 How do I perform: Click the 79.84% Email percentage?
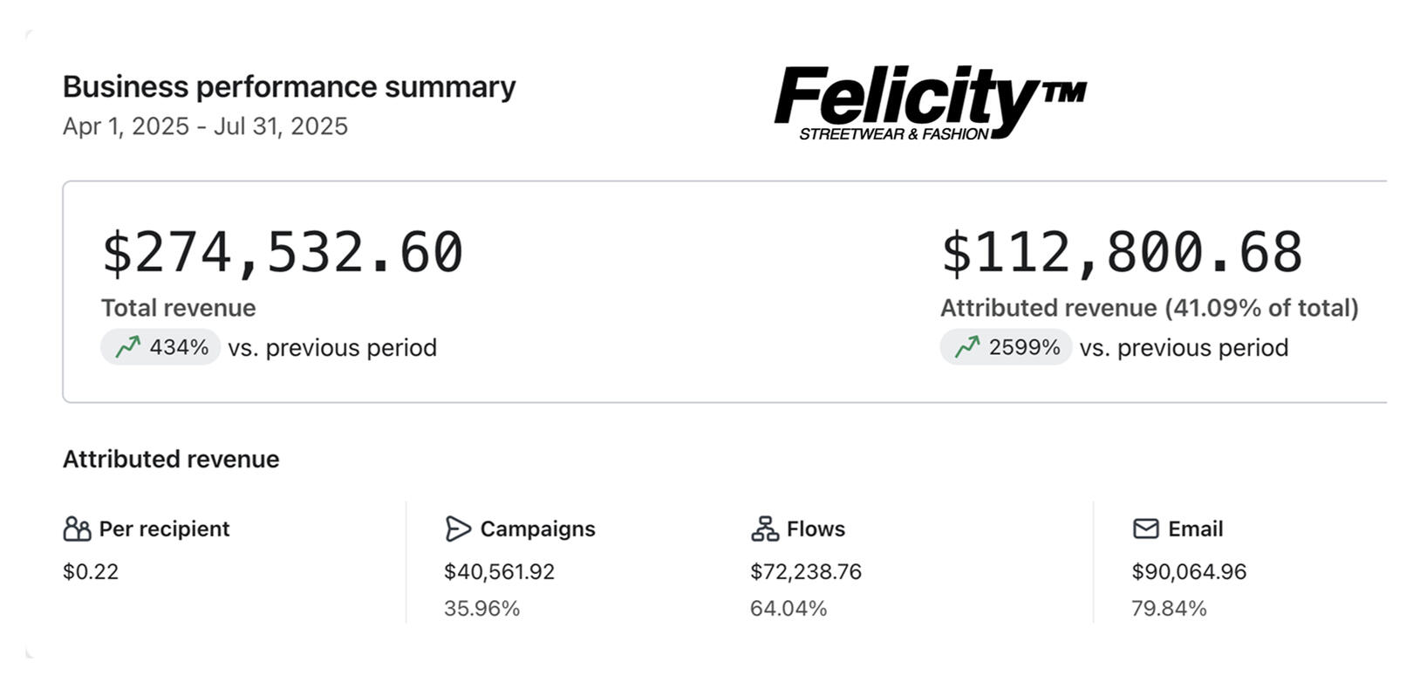point(1169,608)
